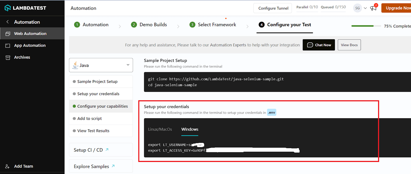Click the App Automation sidebar icon
The image size is (411, 174).
[x=8, y=46]
